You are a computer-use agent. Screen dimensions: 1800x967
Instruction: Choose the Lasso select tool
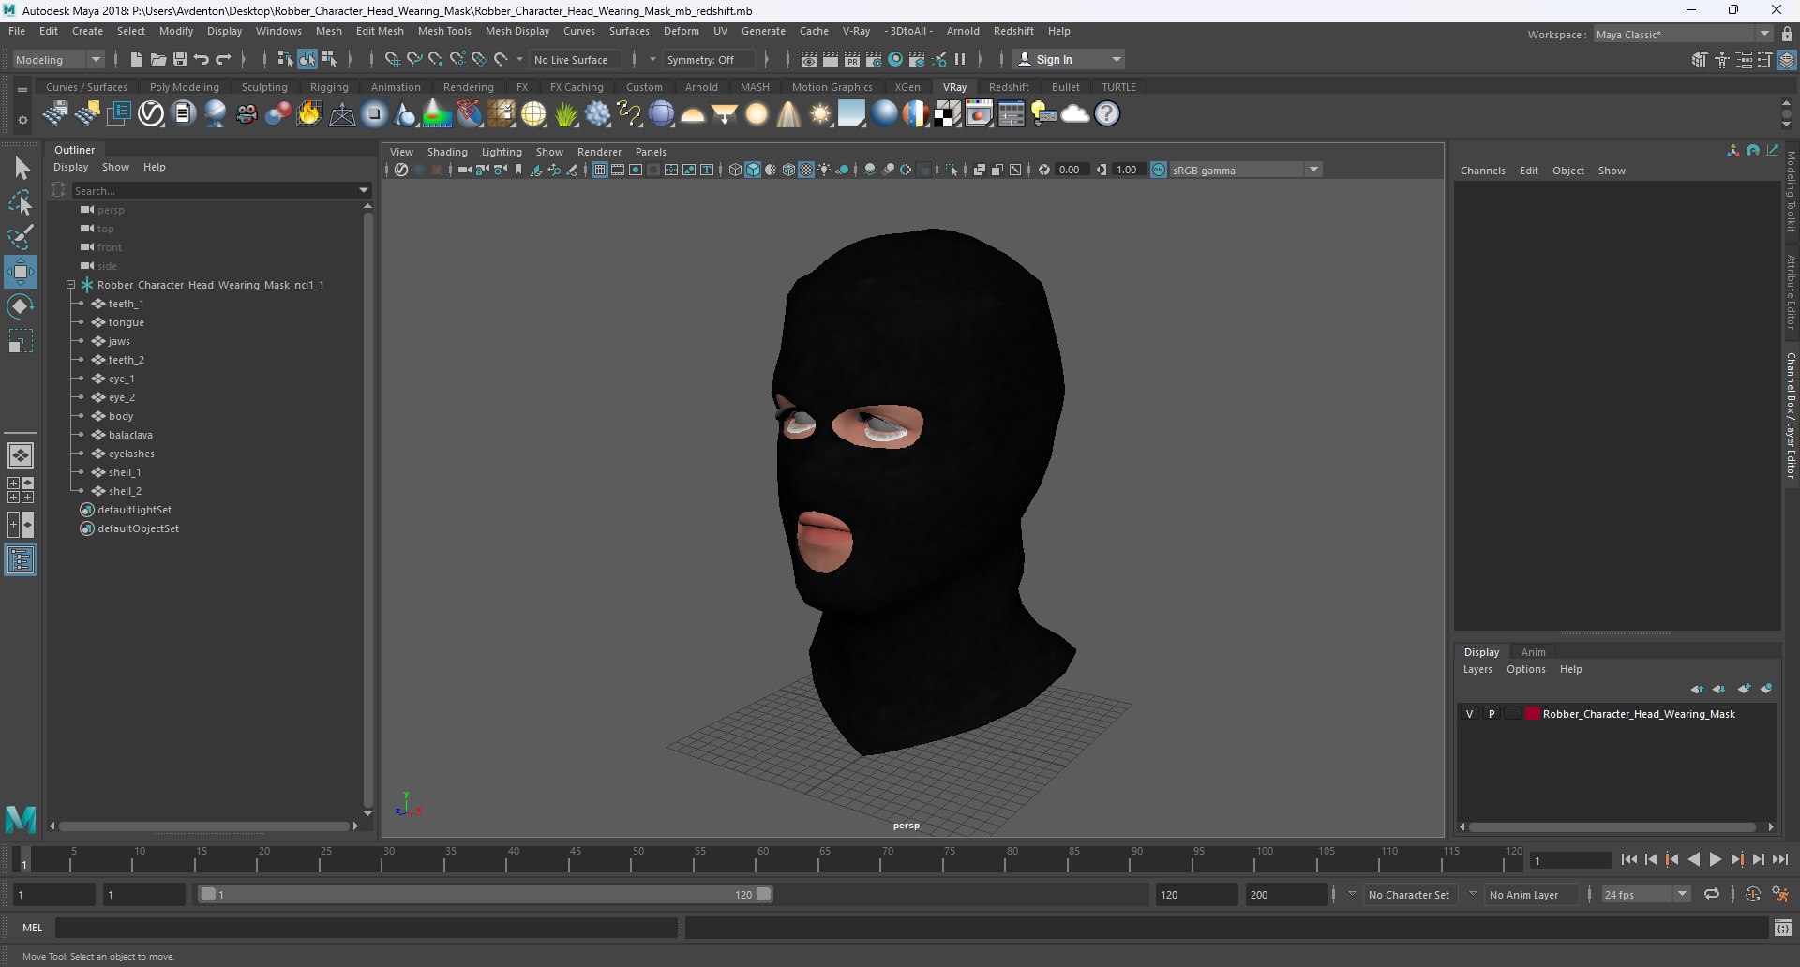tap(21, 201)
